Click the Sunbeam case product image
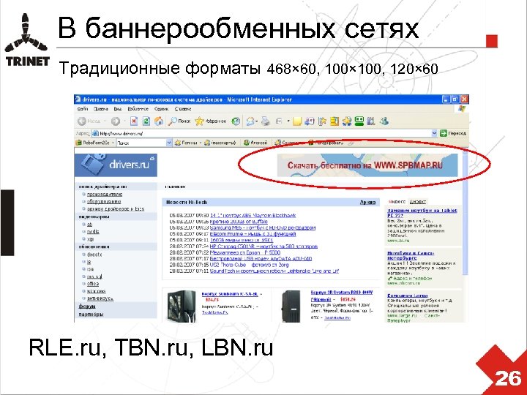Image resolution: width=527 pixels, height=395 pixels. pyautogui.click(x=182, y=306)
